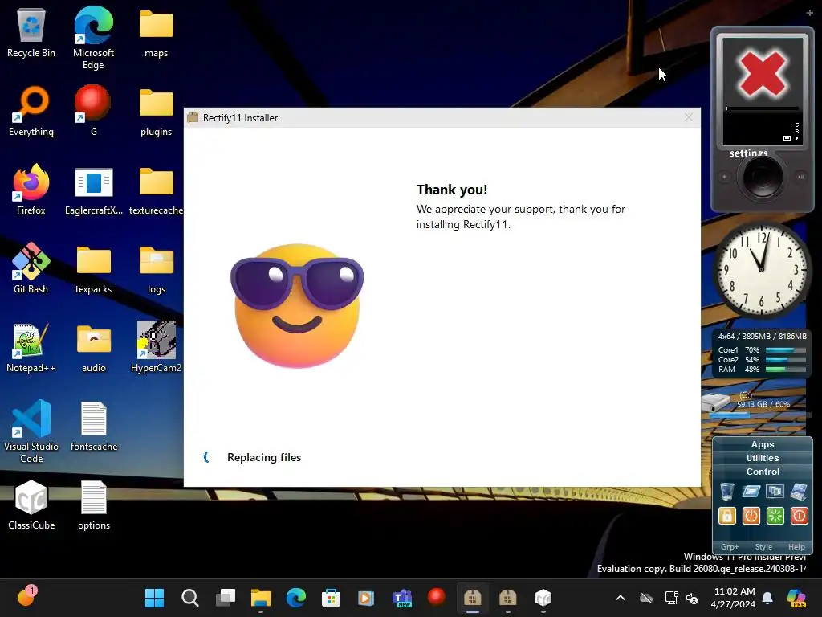Click the Core1 70% usage bar

tap(785, 350)
